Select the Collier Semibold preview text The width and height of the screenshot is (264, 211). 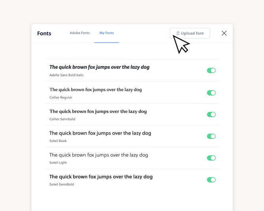98,111
